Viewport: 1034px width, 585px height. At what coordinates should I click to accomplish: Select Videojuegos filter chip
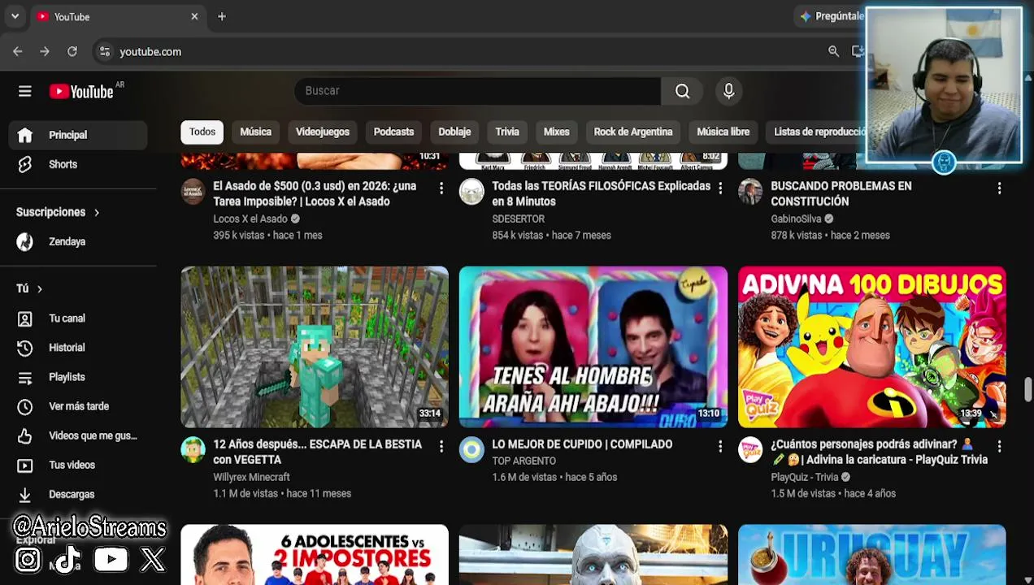pyautogui.click(x=323, y=132)
